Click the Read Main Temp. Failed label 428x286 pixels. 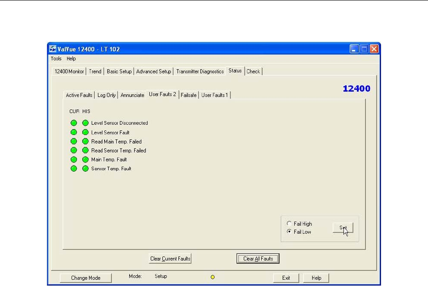[116, 142]
